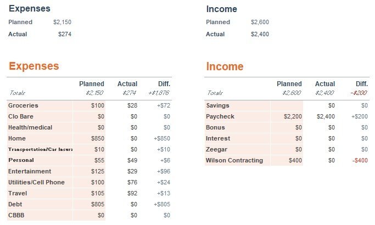Select the Groceries category cell

pos(23,105)
